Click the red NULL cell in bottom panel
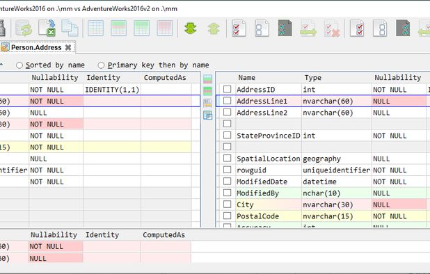Screen dimensions: 430x274 56,259
